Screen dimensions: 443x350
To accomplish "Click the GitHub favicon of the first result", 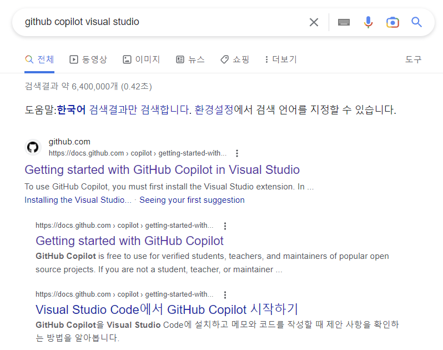I will (x=33, y=147).
